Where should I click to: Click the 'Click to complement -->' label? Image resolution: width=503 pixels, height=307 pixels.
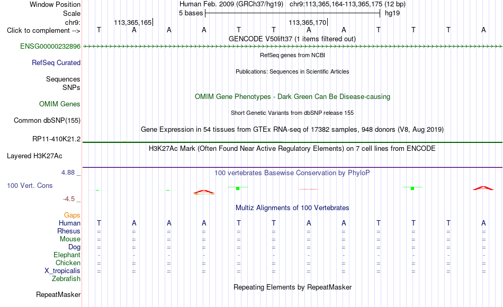tap(43, 31)
